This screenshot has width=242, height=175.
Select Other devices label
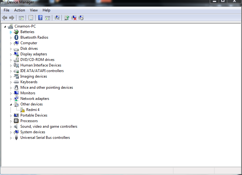point(32,104)
